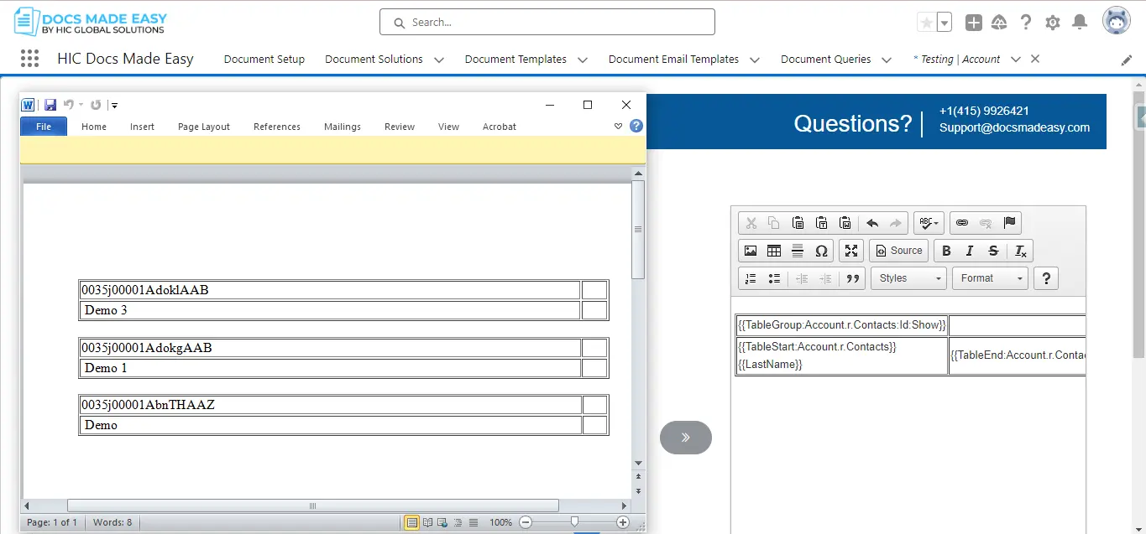Click the Paste icon in editor toolbar
1146x534 pixels.
click(798, 223)
